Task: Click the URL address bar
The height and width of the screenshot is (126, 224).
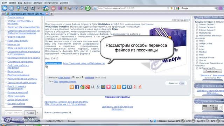Action: coord(133,8)
